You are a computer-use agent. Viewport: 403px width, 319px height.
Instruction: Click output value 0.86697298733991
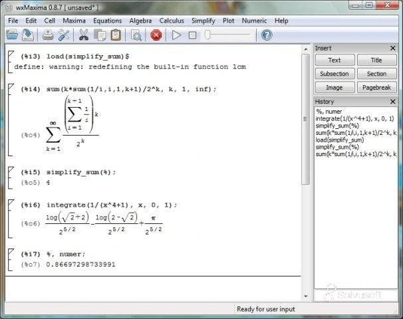coord(80,265)
